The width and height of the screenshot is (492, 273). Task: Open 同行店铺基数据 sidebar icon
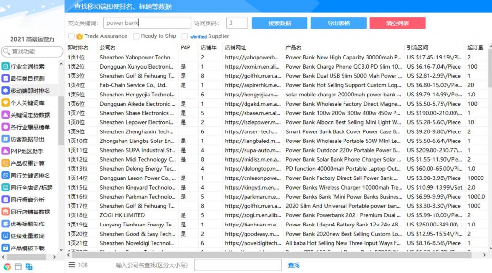(5, 212)
